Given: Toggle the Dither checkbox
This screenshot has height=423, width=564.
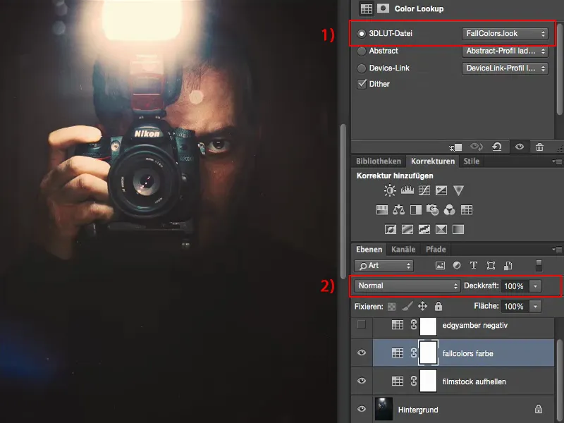Looking at the screenshot, I should click(x=362, y=84).
